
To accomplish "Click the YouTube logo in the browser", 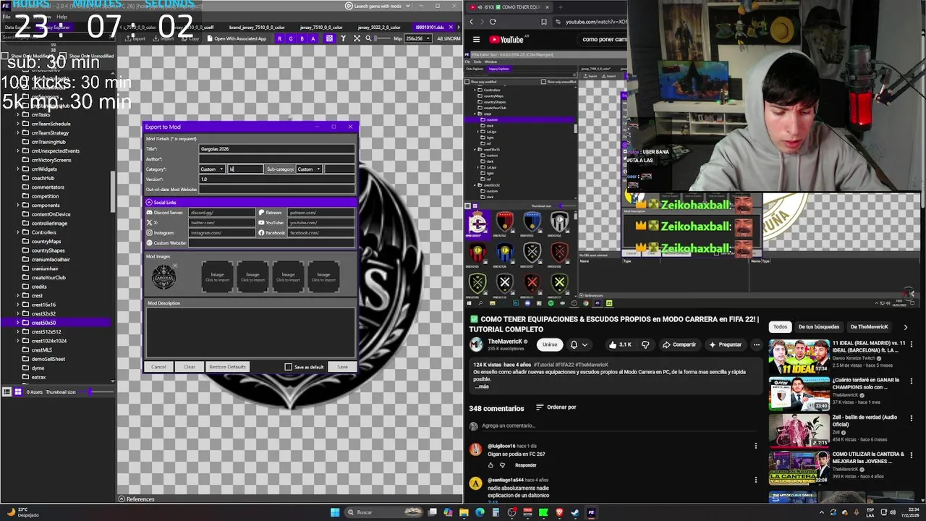I will coord(506,40).
